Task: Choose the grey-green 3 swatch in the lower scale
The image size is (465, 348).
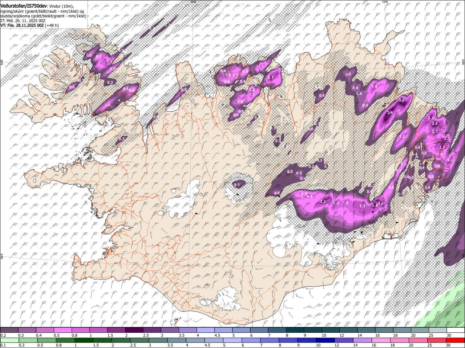Action: (158, 340)
